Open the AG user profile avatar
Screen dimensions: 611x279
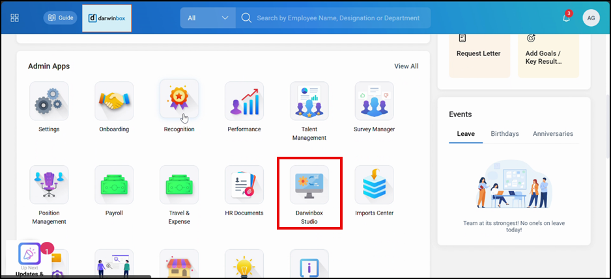click(591, 18)
